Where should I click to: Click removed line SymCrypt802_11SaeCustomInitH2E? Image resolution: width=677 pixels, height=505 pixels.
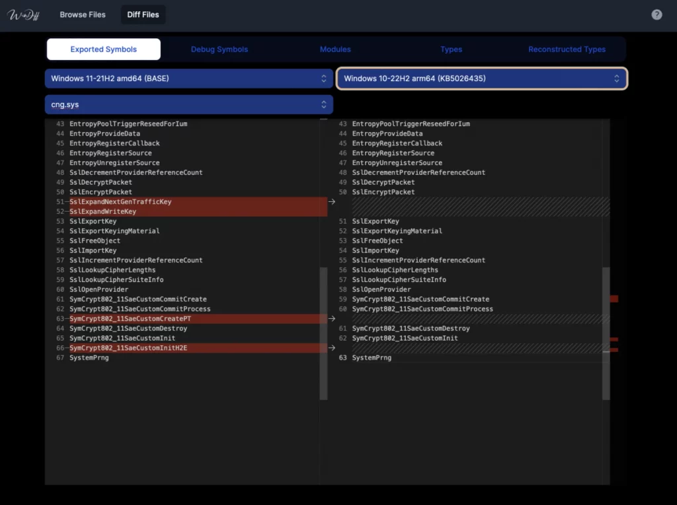click(x=128, y=348)
